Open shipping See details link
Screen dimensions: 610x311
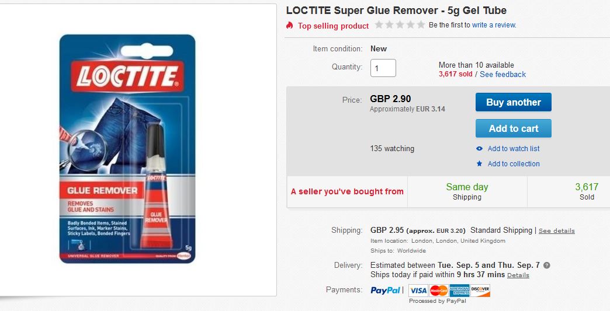(556, 231)
